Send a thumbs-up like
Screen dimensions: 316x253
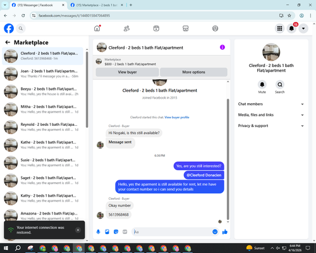225,232
